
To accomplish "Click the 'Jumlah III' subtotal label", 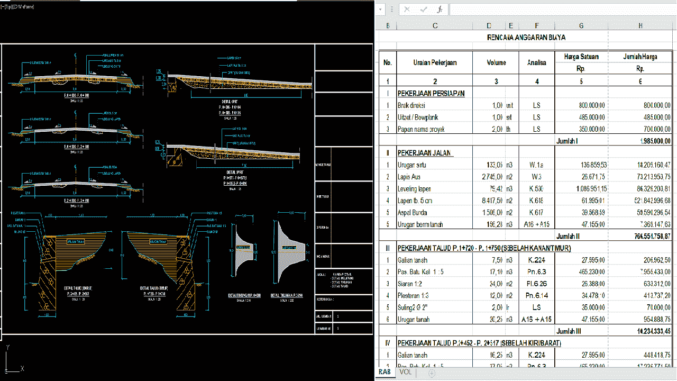I will 569,331.
